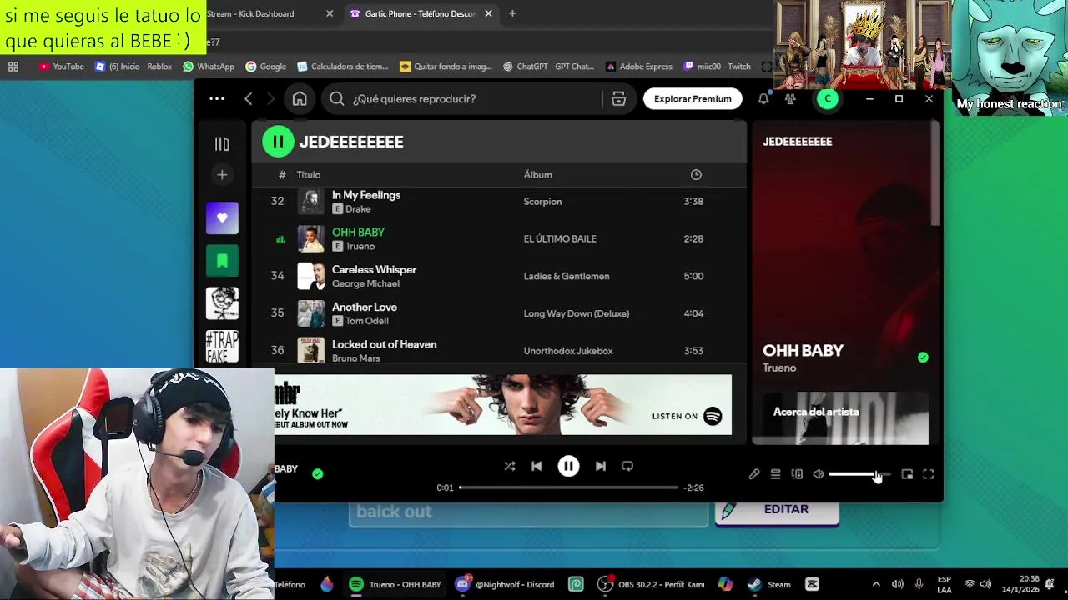
Task: Click the green saved check beside OHH BABY in the player bar
Action: click(317, 473)
